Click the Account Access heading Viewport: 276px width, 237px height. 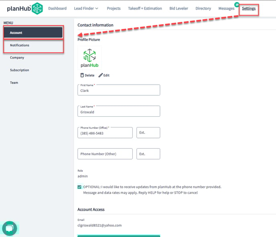pyautogui.click(x=91, y=210)
